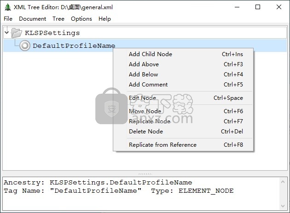290x213 pixels.
Task: Click scroll up arrow in info panel
Action: point(283,182)
